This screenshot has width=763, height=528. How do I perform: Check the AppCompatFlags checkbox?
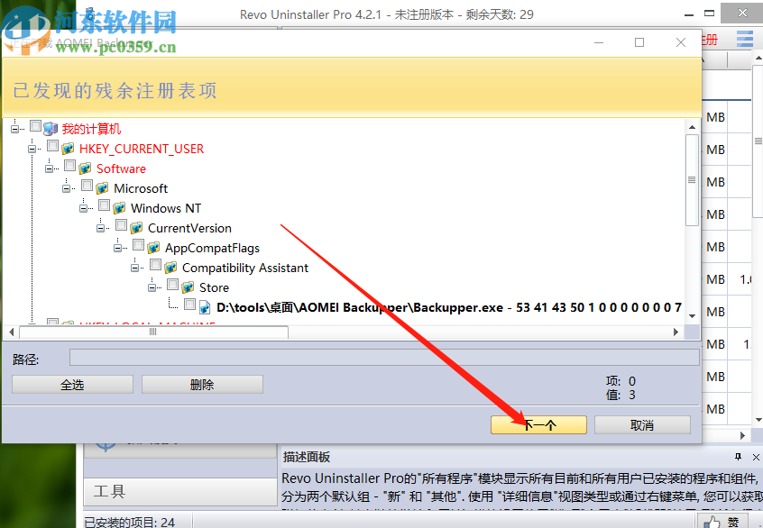coord(138,245)
